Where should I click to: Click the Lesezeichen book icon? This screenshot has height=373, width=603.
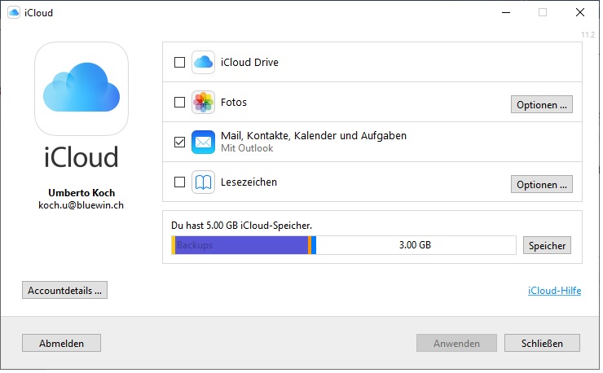tap(203, 182)
